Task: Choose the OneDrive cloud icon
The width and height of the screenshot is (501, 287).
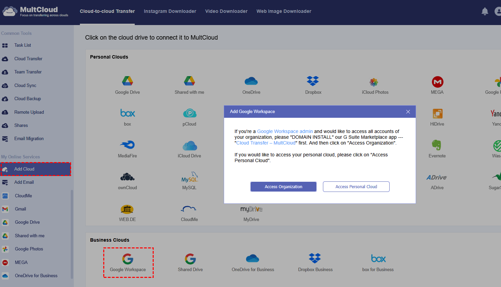Action: 251,81
